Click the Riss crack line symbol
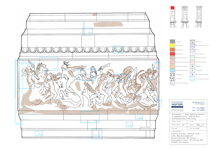 point(192,50)
